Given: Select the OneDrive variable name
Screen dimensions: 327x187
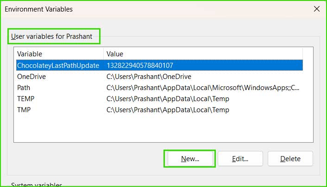Looking at the screenshot, I should pos(31,77).
